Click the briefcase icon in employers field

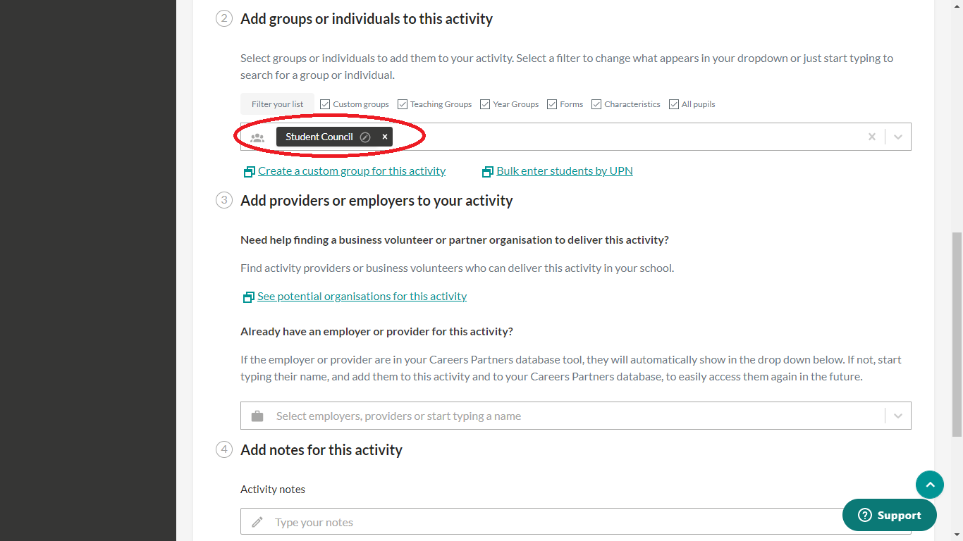[257, 416]
